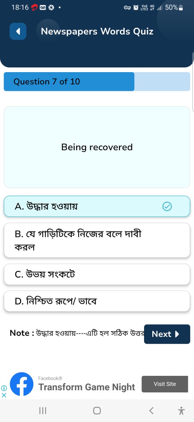Close the ad with the X icon
The width and height of the screenshot is (194, 422).
4,395
